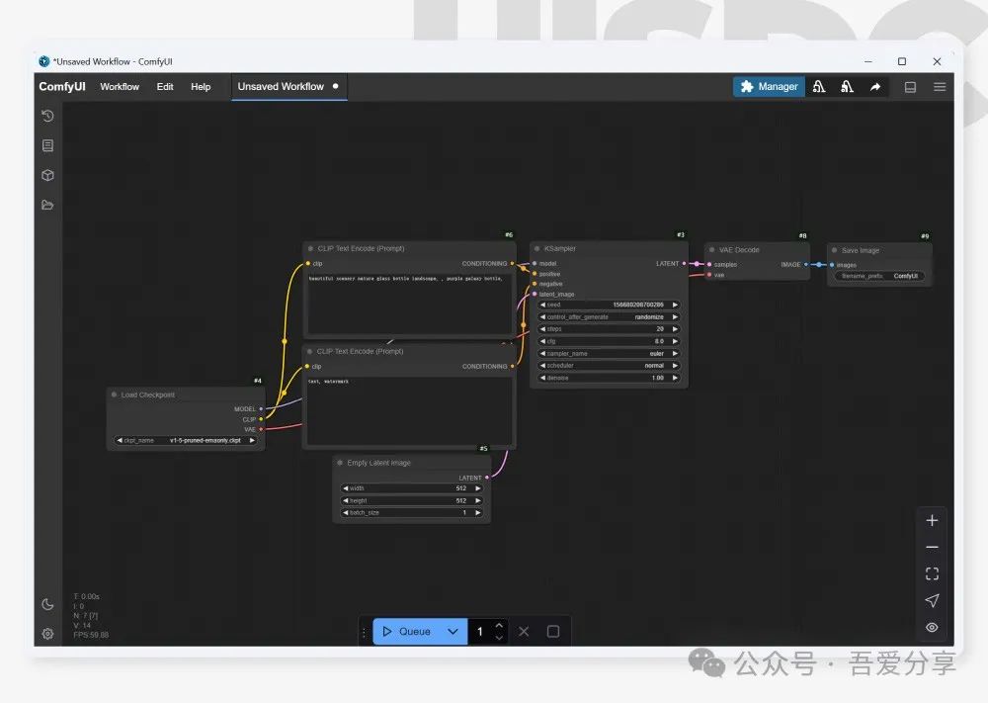Screen dimensions: 988x703
Task: Zoom in with the plus icon
Action: 932,520
